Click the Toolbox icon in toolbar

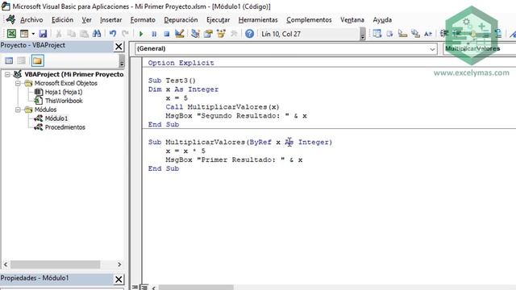[234, 34]
